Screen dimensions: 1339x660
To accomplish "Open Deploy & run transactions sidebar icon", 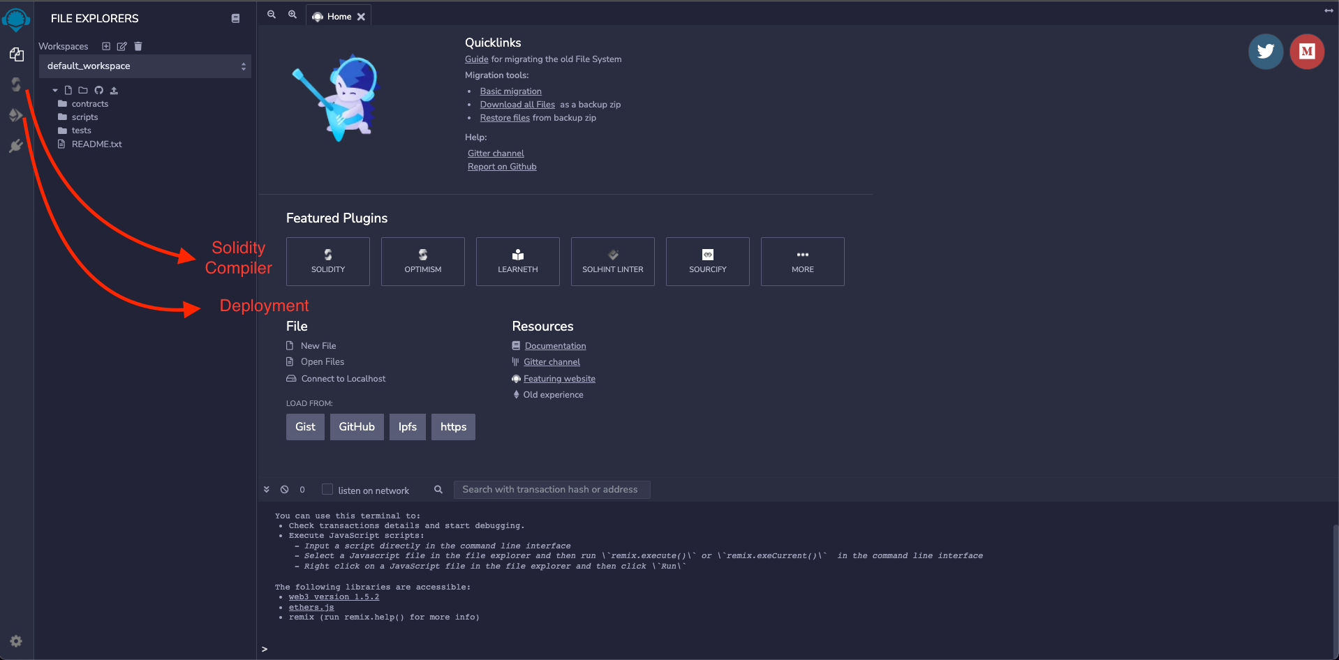I will click(x=15, y=115).
